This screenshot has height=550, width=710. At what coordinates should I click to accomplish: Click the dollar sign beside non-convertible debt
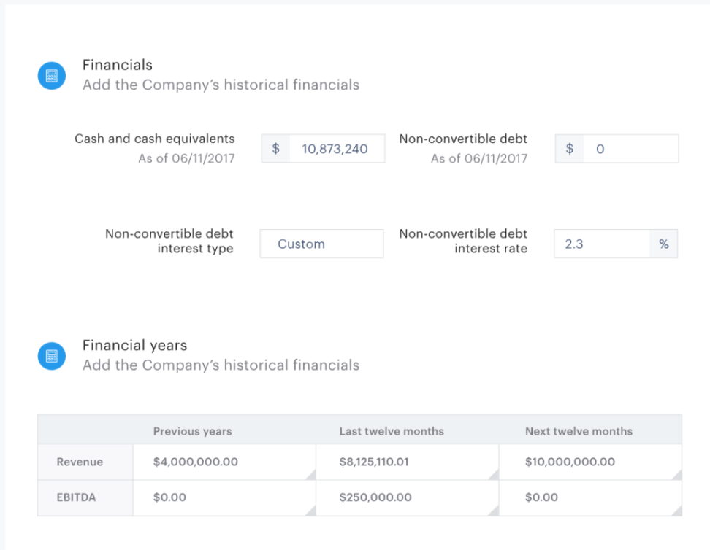click(570, 149)
